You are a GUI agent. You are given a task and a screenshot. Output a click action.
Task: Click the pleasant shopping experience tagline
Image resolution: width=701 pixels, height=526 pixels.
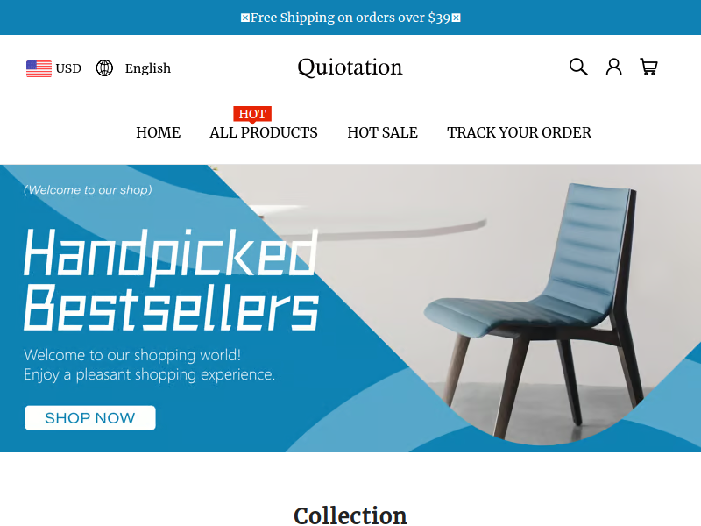click(149, 374)
